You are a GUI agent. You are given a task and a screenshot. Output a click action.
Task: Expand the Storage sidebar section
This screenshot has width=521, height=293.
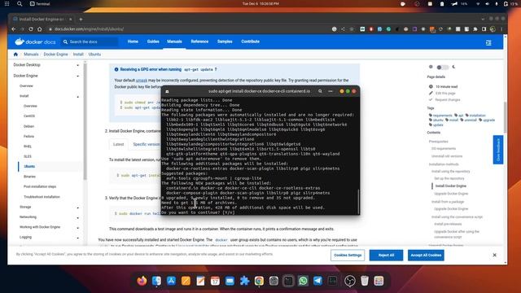pos(78,208)
